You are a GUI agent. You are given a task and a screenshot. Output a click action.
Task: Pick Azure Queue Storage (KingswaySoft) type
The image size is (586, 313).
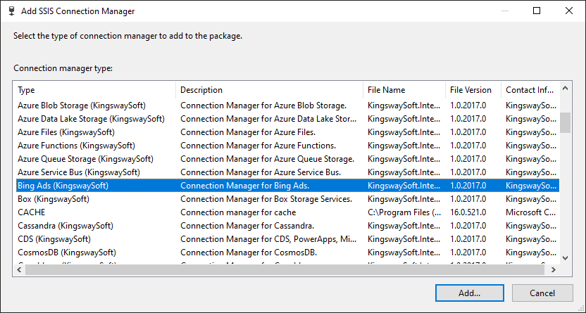287,159
